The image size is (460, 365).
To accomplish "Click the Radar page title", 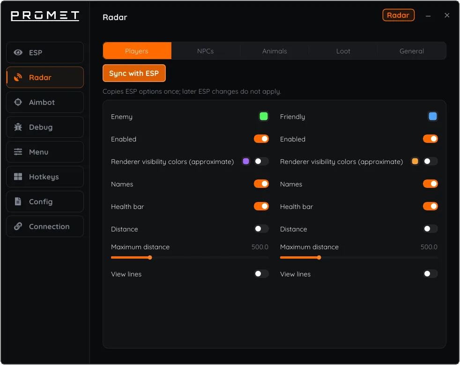I will click(115, 17).
